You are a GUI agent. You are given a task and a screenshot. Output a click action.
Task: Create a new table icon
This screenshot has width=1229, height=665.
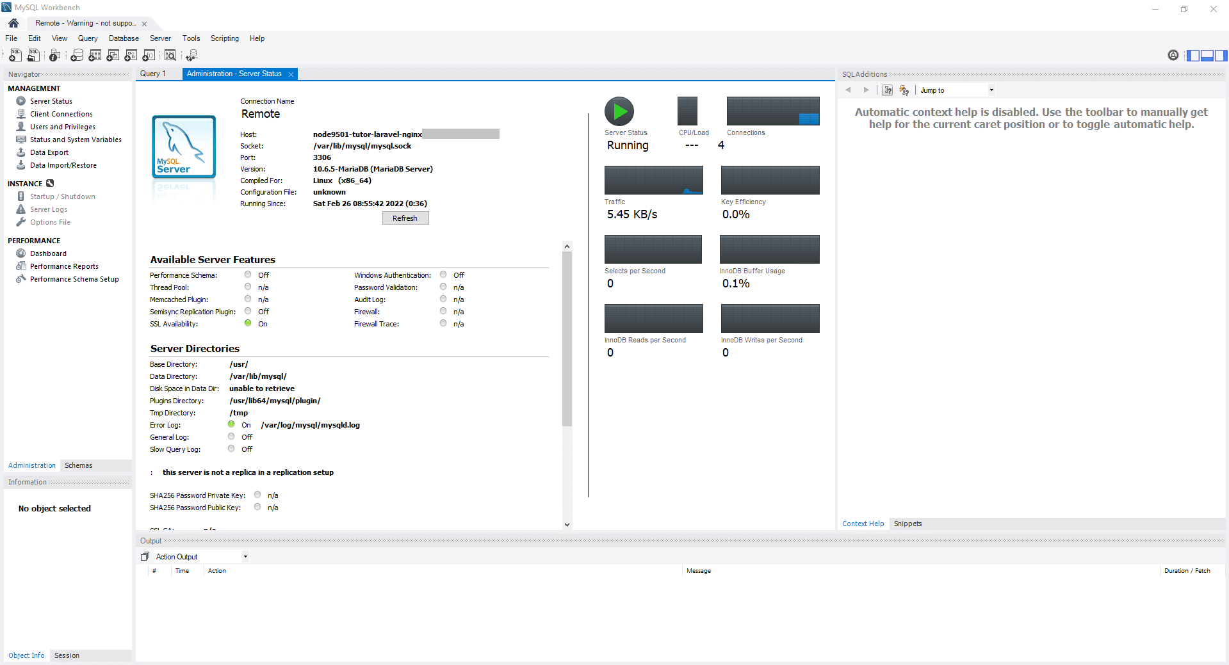click(x=95, y=56)
